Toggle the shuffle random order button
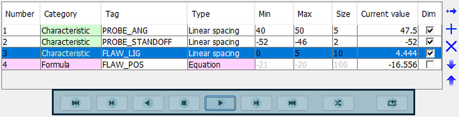 pyautogui.click(x=338, y=103)
